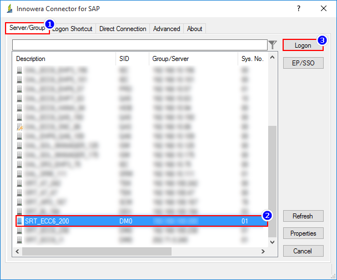
Task: Click the vertical scrollbar down arrow
Action: tap(272, 242)
